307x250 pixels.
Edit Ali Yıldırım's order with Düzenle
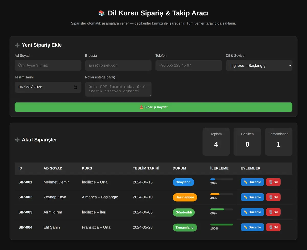(252, 212)
